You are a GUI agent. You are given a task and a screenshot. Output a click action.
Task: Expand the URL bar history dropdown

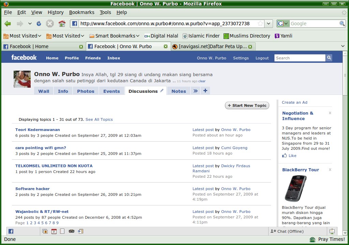[269, 24]
